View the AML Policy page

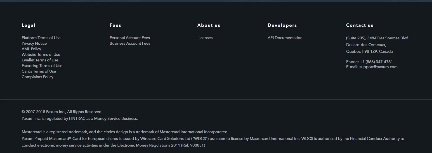(x=31, y=49)
